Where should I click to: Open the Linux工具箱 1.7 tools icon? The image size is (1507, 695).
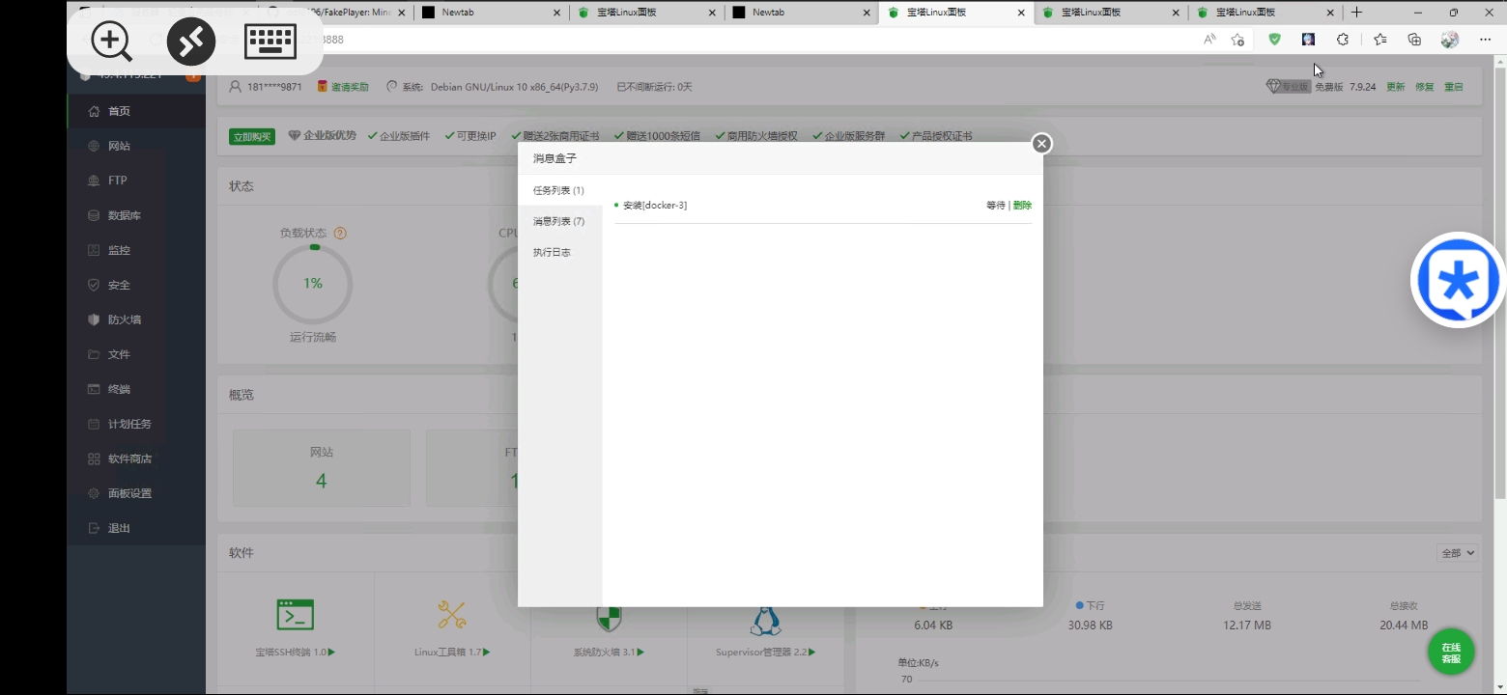pyautogui.click(x=452, y=615)
